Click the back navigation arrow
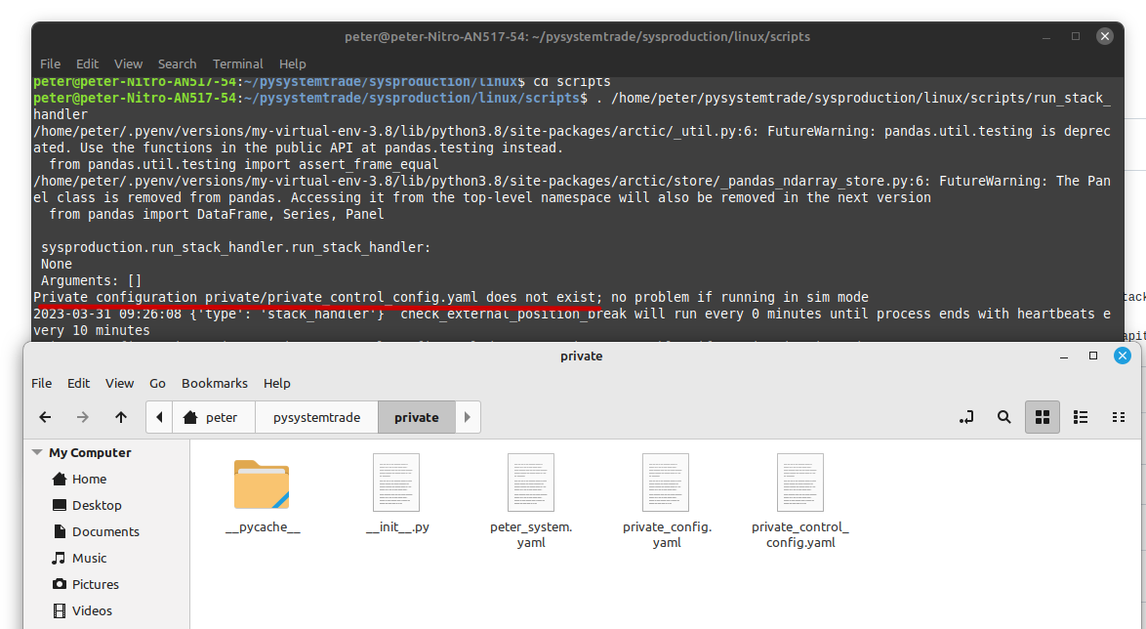 coord(45,417)
